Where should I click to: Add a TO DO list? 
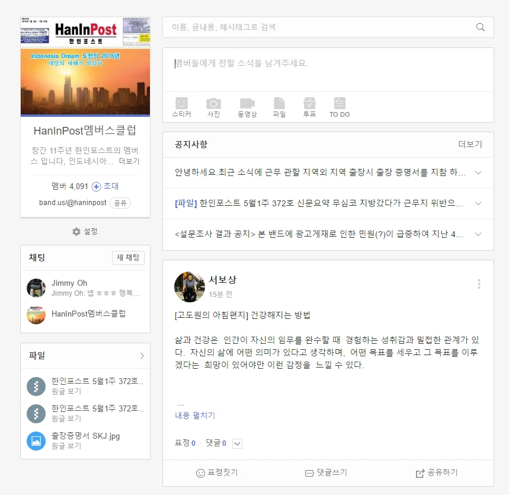coord(340,107)
